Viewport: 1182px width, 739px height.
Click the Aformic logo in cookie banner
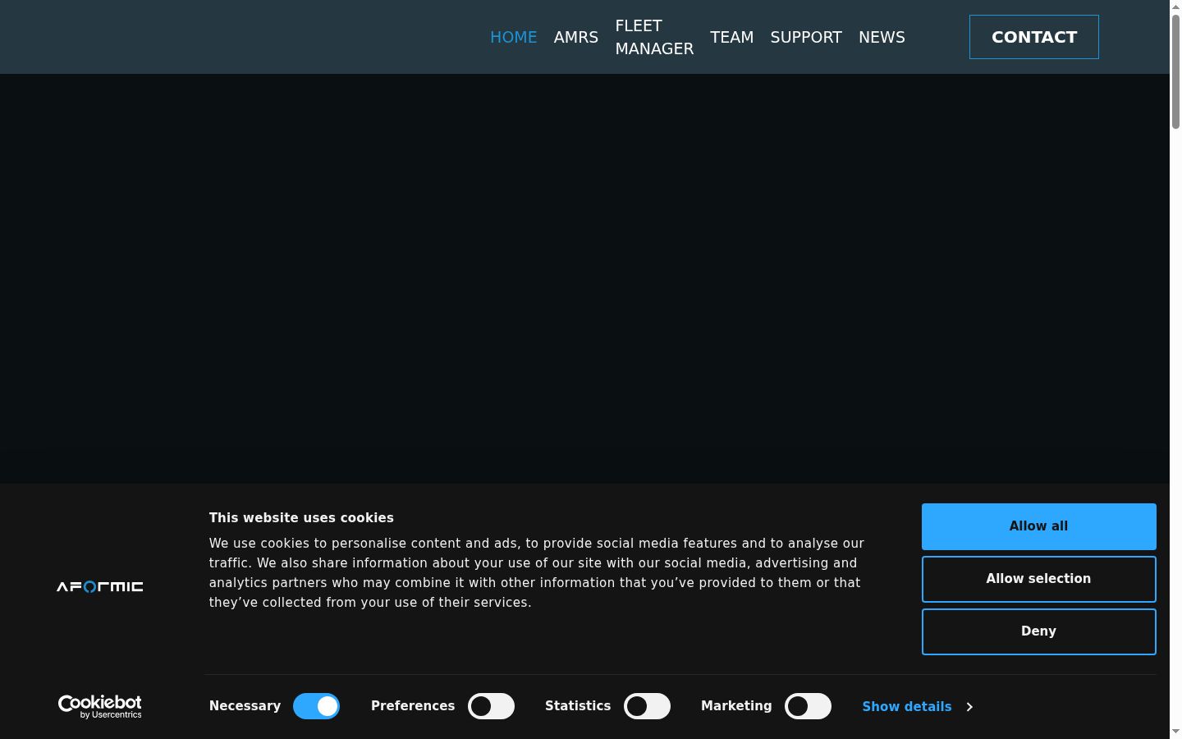tap(99, 586)
